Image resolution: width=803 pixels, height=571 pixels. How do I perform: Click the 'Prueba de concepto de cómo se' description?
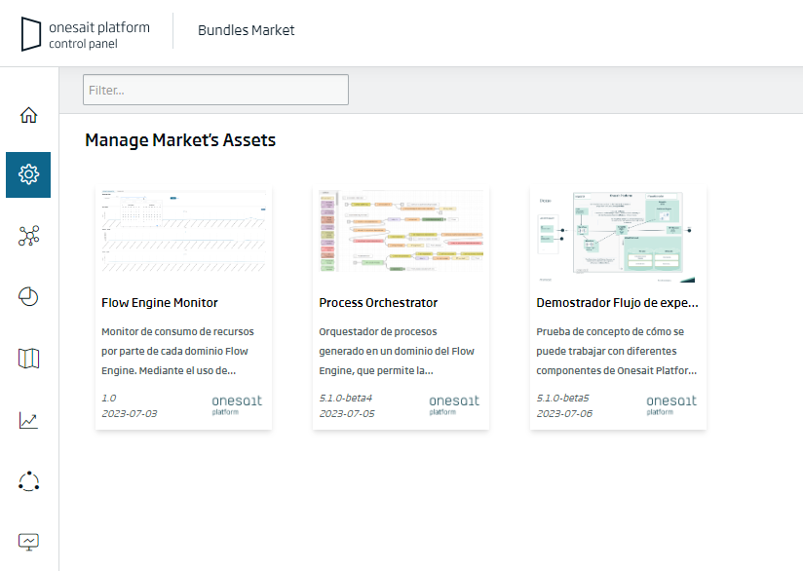(x=617, y=351)
